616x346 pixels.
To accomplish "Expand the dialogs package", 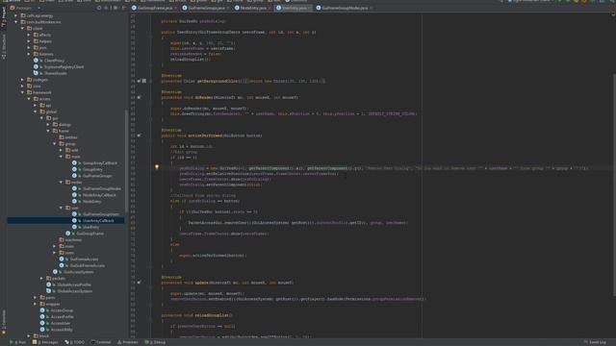I will (x=48, y=124).
